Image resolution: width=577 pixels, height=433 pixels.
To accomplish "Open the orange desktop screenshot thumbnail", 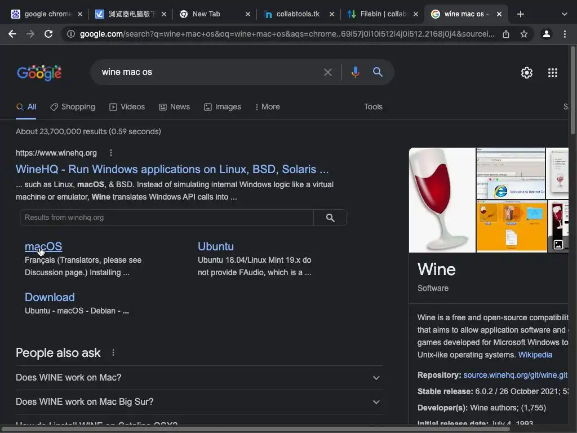I will (x=512, y=226).
